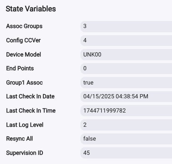Click the Last Check In Date label
This screenshot has width=172, height=164.
[30, 97]
